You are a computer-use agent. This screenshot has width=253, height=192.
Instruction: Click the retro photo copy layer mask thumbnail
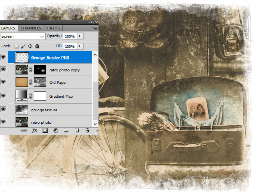[40, 70]
